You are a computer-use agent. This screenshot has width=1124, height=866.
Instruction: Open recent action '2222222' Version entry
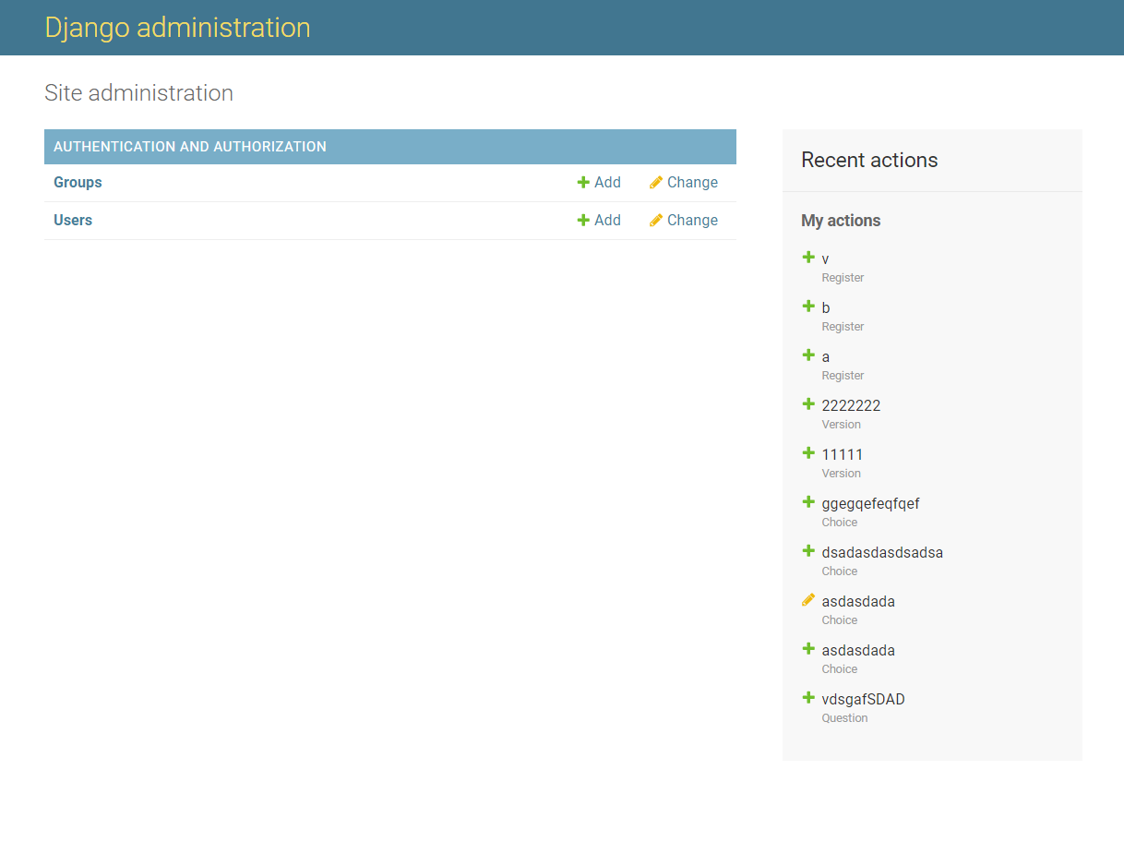pyautogui.click(x=851, y=406)
